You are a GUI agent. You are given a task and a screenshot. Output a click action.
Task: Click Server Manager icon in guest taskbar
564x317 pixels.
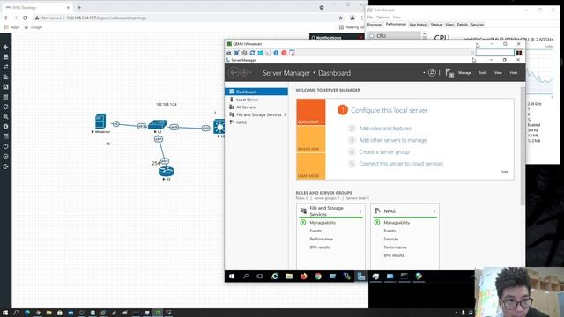(x=361, y=276)
